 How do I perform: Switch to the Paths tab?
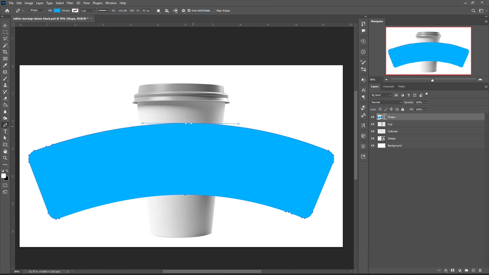pos(401,86)
